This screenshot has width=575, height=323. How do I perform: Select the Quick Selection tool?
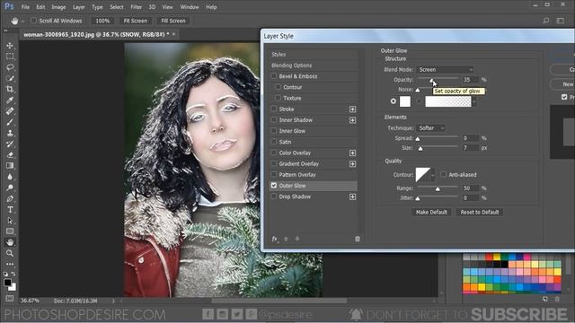coord(10,78)
